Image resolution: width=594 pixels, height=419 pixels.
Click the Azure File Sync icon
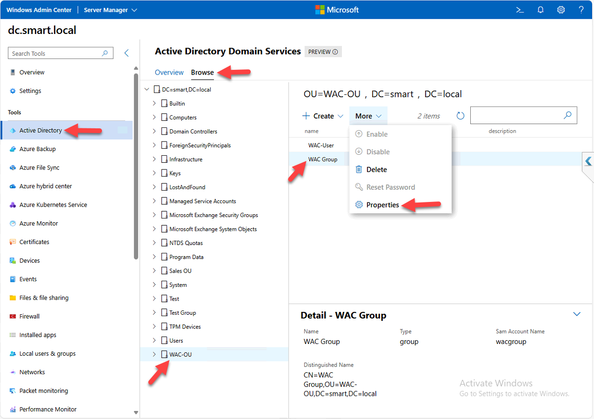point(13,168)
